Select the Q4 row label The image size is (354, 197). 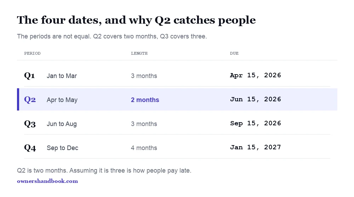30,148
